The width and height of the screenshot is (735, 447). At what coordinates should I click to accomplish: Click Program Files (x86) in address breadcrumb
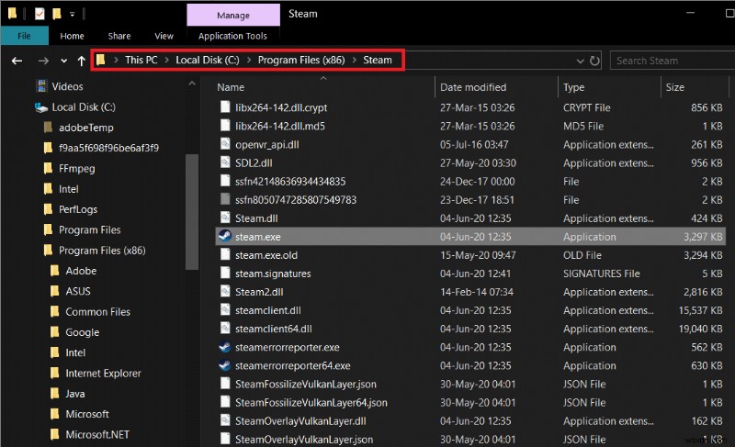(x=301, y=61)
